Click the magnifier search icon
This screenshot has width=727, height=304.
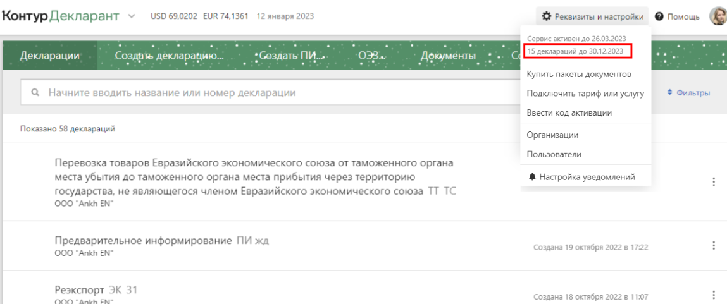35,93
